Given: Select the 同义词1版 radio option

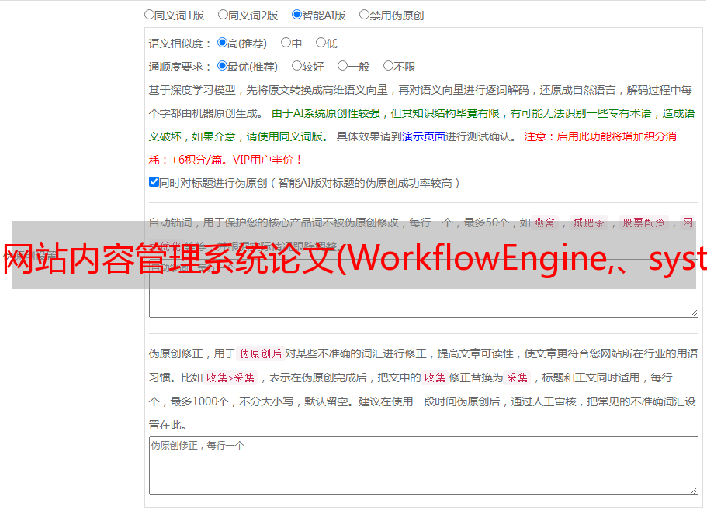Looking at the screenshot, I should point(149,15).
